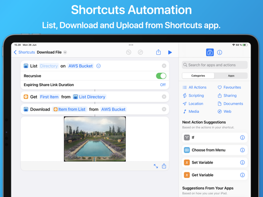Run the shortcut with play button
This screenshot has width=263, height=197.
click(170, 52)
